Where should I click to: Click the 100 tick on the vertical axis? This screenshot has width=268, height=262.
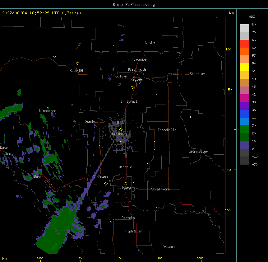228,49
